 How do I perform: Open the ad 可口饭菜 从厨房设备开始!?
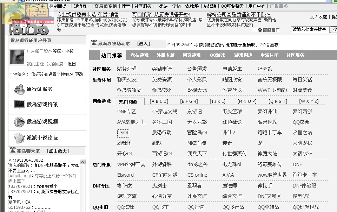[x=161, y=15]
